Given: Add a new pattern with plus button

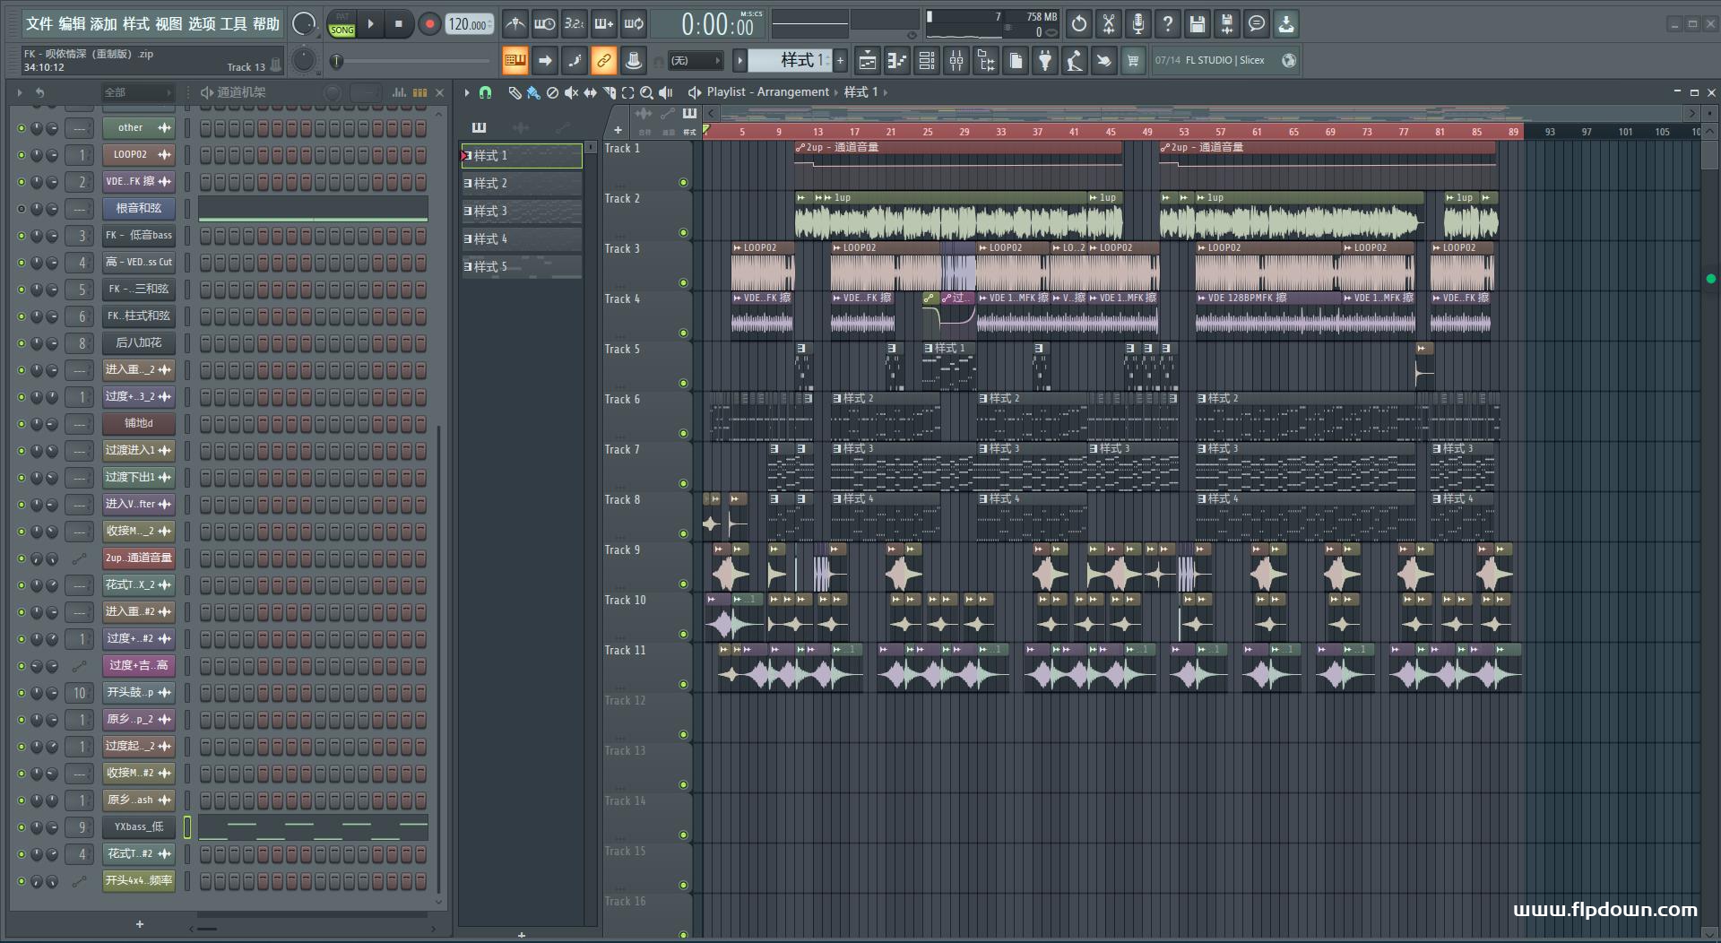Looking at the screenshot, I should 840,61.
